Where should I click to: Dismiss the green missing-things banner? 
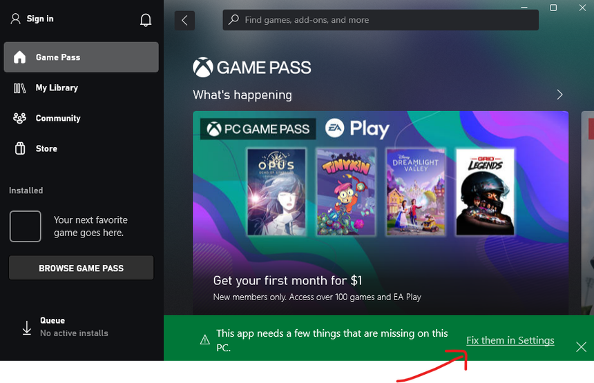tap(581, 346)
